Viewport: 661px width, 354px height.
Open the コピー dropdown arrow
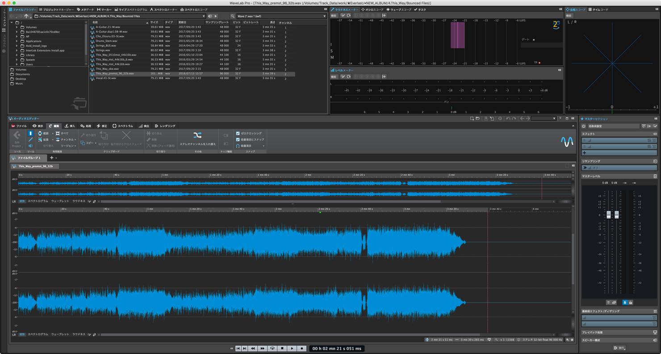(96, 143)
